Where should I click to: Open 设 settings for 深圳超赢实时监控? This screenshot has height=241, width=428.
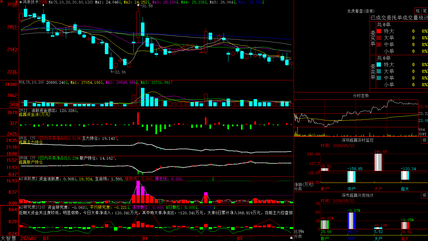tap(425, 140)
